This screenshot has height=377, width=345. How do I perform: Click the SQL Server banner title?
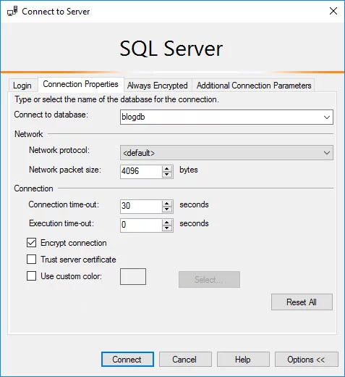171,49
